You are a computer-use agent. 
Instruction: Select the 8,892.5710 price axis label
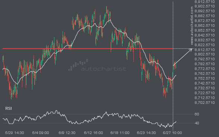tap(204, 11)
